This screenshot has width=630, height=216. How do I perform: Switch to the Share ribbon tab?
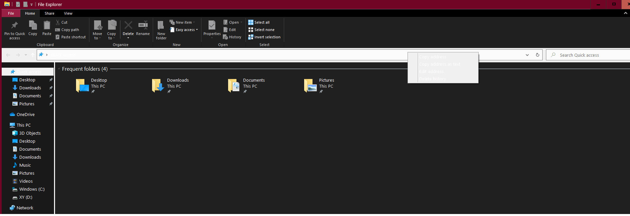[x=49, y=13]
